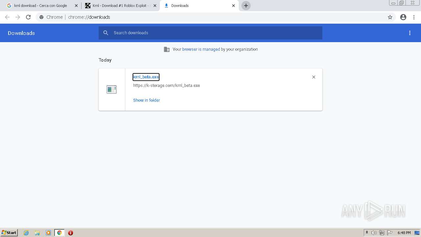This screenshot has width=421, height=237.
Task: Restore down the Chrome window
Action: pos(402,3)
